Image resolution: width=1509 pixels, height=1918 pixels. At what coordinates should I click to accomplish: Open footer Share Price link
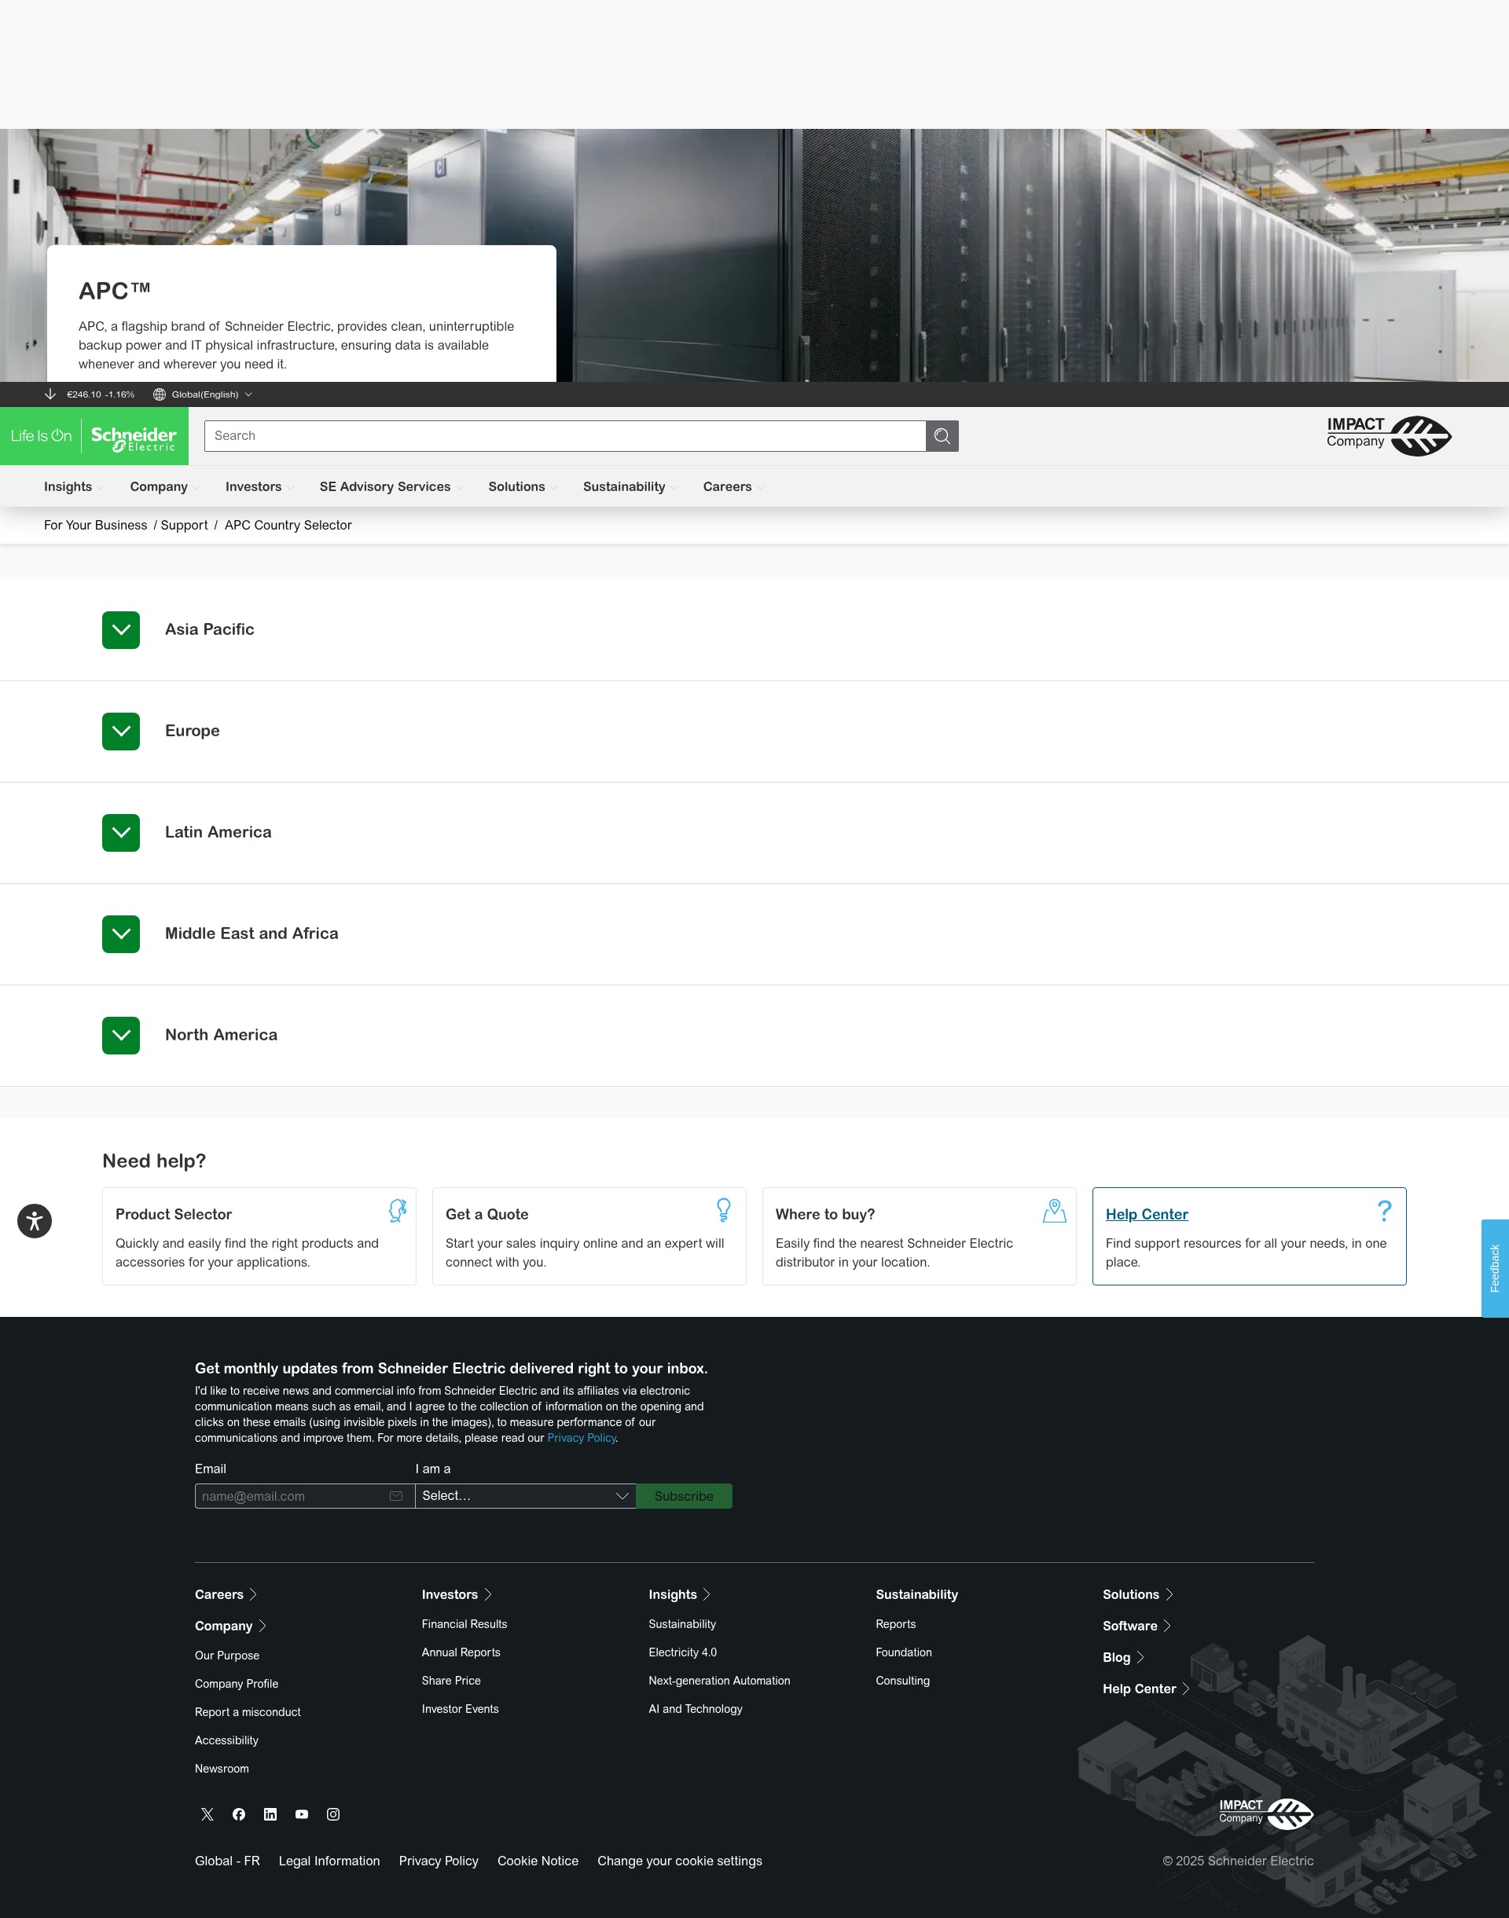click(x=450, y=1681)
